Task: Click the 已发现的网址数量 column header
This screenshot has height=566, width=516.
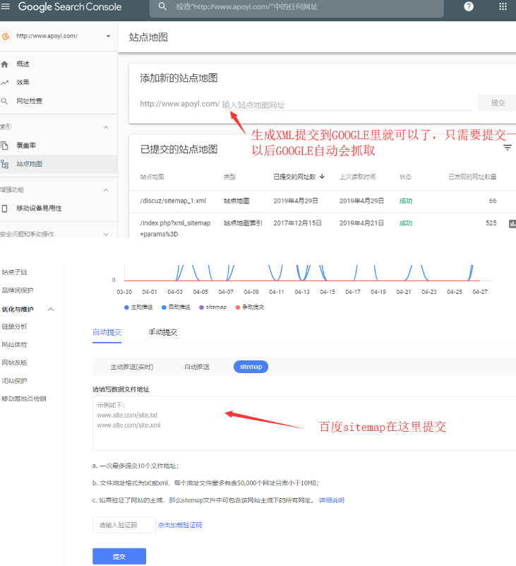Action: (472, 177)
